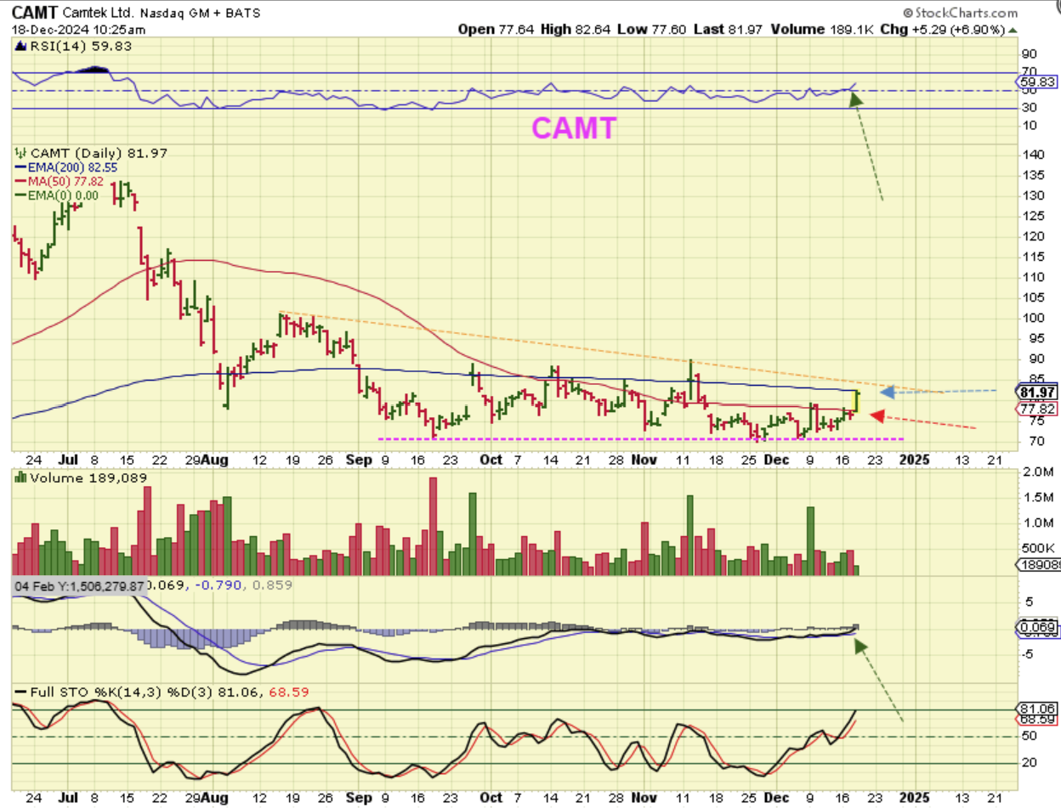Click the 81.97 last price tag on right axis
1061x808 pixels.
[x=1037, y=392]
